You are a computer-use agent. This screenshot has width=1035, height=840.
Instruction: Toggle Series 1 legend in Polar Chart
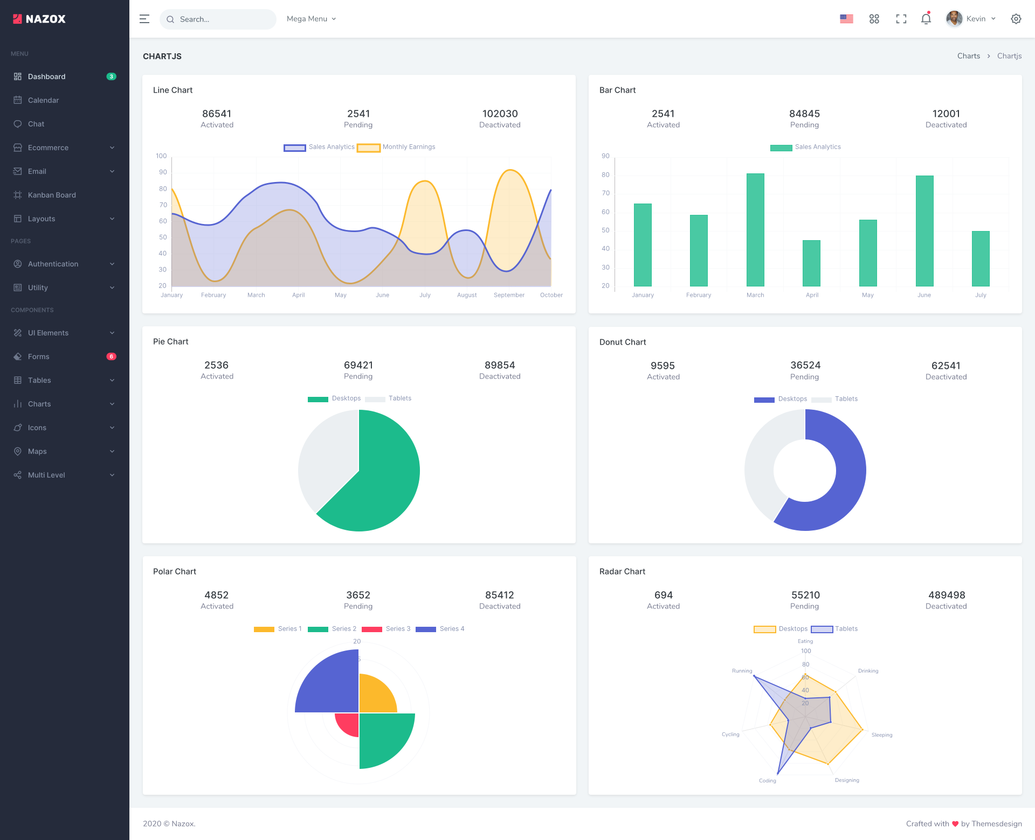pyautogui.click(x=278, y=629)
